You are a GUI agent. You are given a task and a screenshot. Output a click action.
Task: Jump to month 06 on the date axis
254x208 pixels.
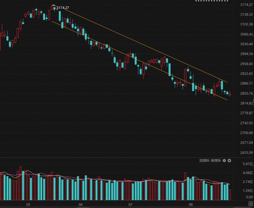point(81,204)
